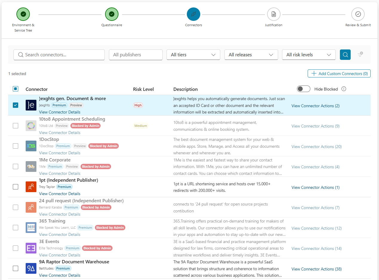The height and width of the screenshot is (280, 379).
Task: Click View Connector Actions (9) link
Action: 315,126
